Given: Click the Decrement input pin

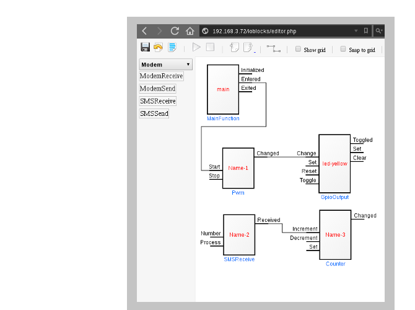Looking at the screenshot, I should click(x=304, y=238).
